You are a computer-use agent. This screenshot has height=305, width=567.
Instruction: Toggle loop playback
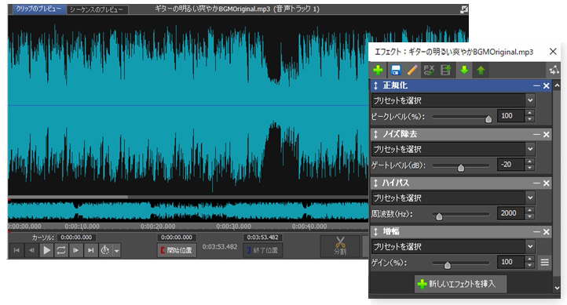point(61,250)
